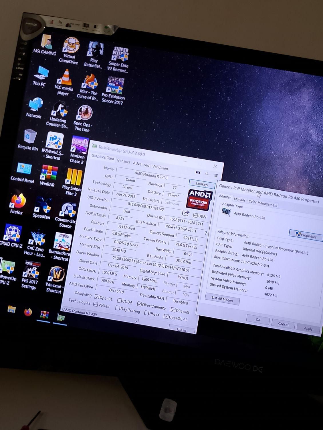Select Max - The Curse of Brotherhood icon
Image resolution: width=323 pixels, height=430 pixels.
(x=88, y=87)
